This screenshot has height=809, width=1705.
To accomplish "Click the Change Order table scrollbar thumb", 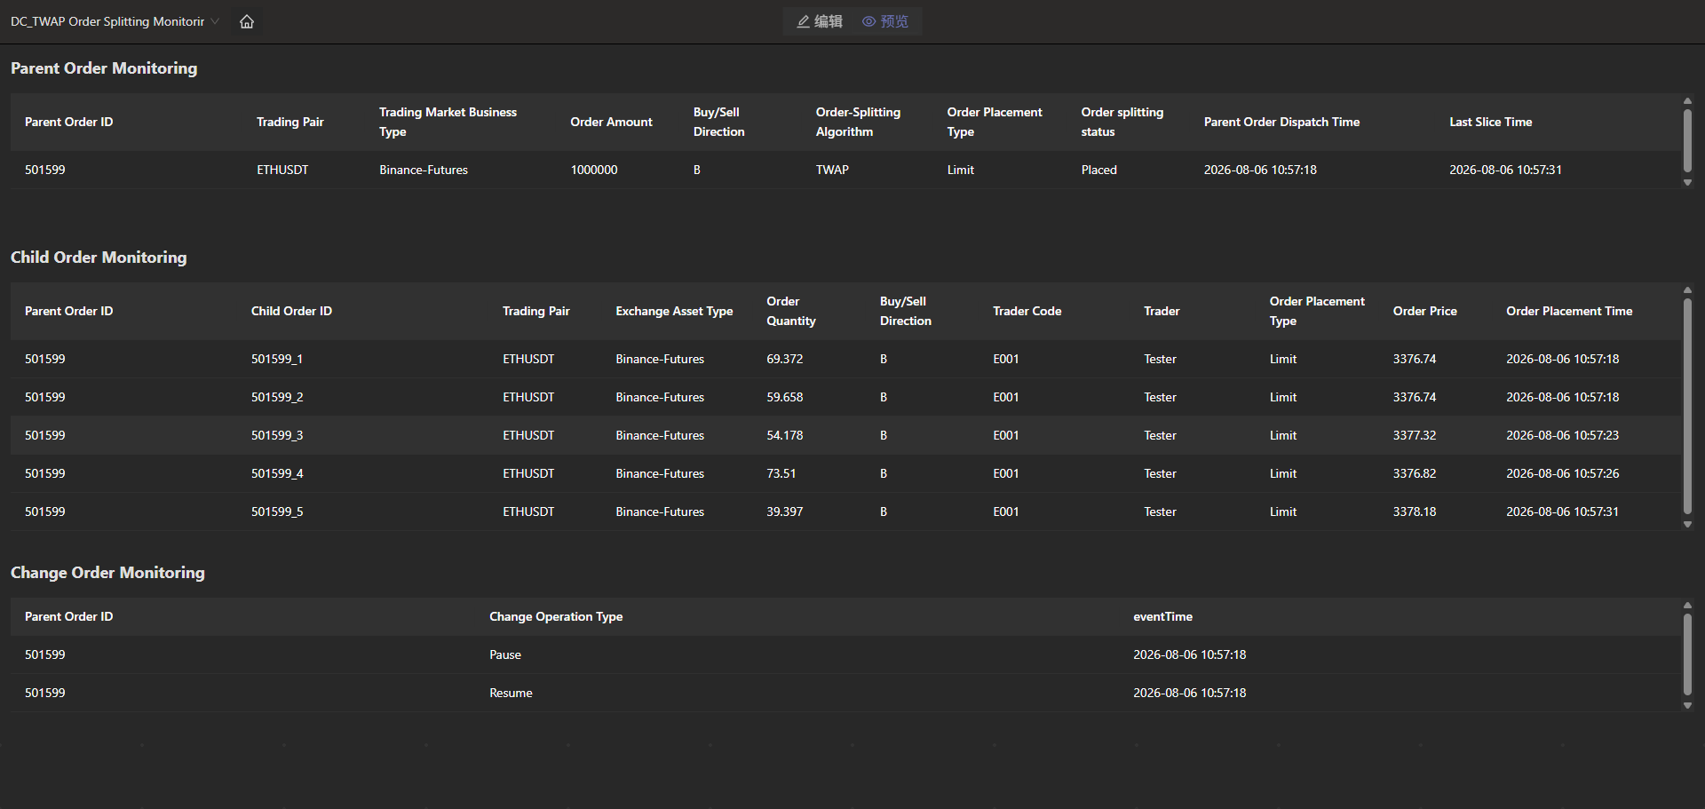I will pos(1687,655).
